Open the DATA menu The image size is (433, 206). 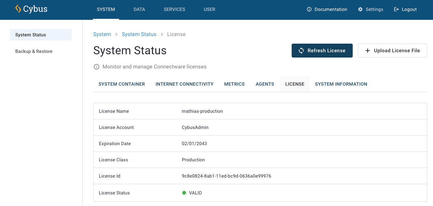(139, 9)
